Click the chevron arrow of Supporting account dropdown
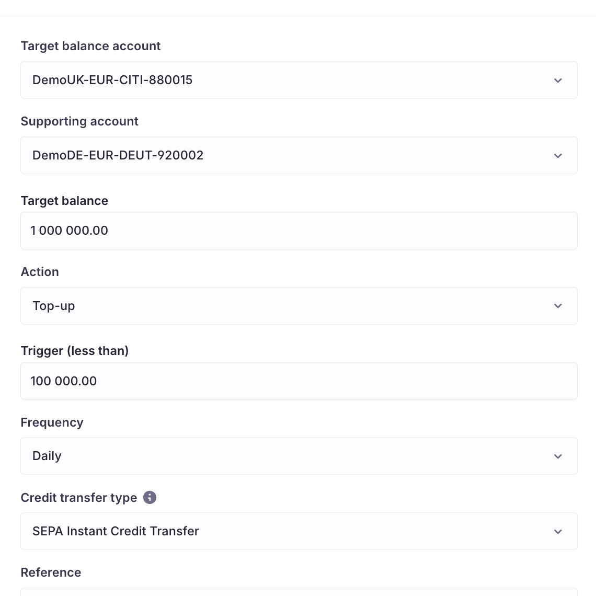 click(x=558, y=155)
